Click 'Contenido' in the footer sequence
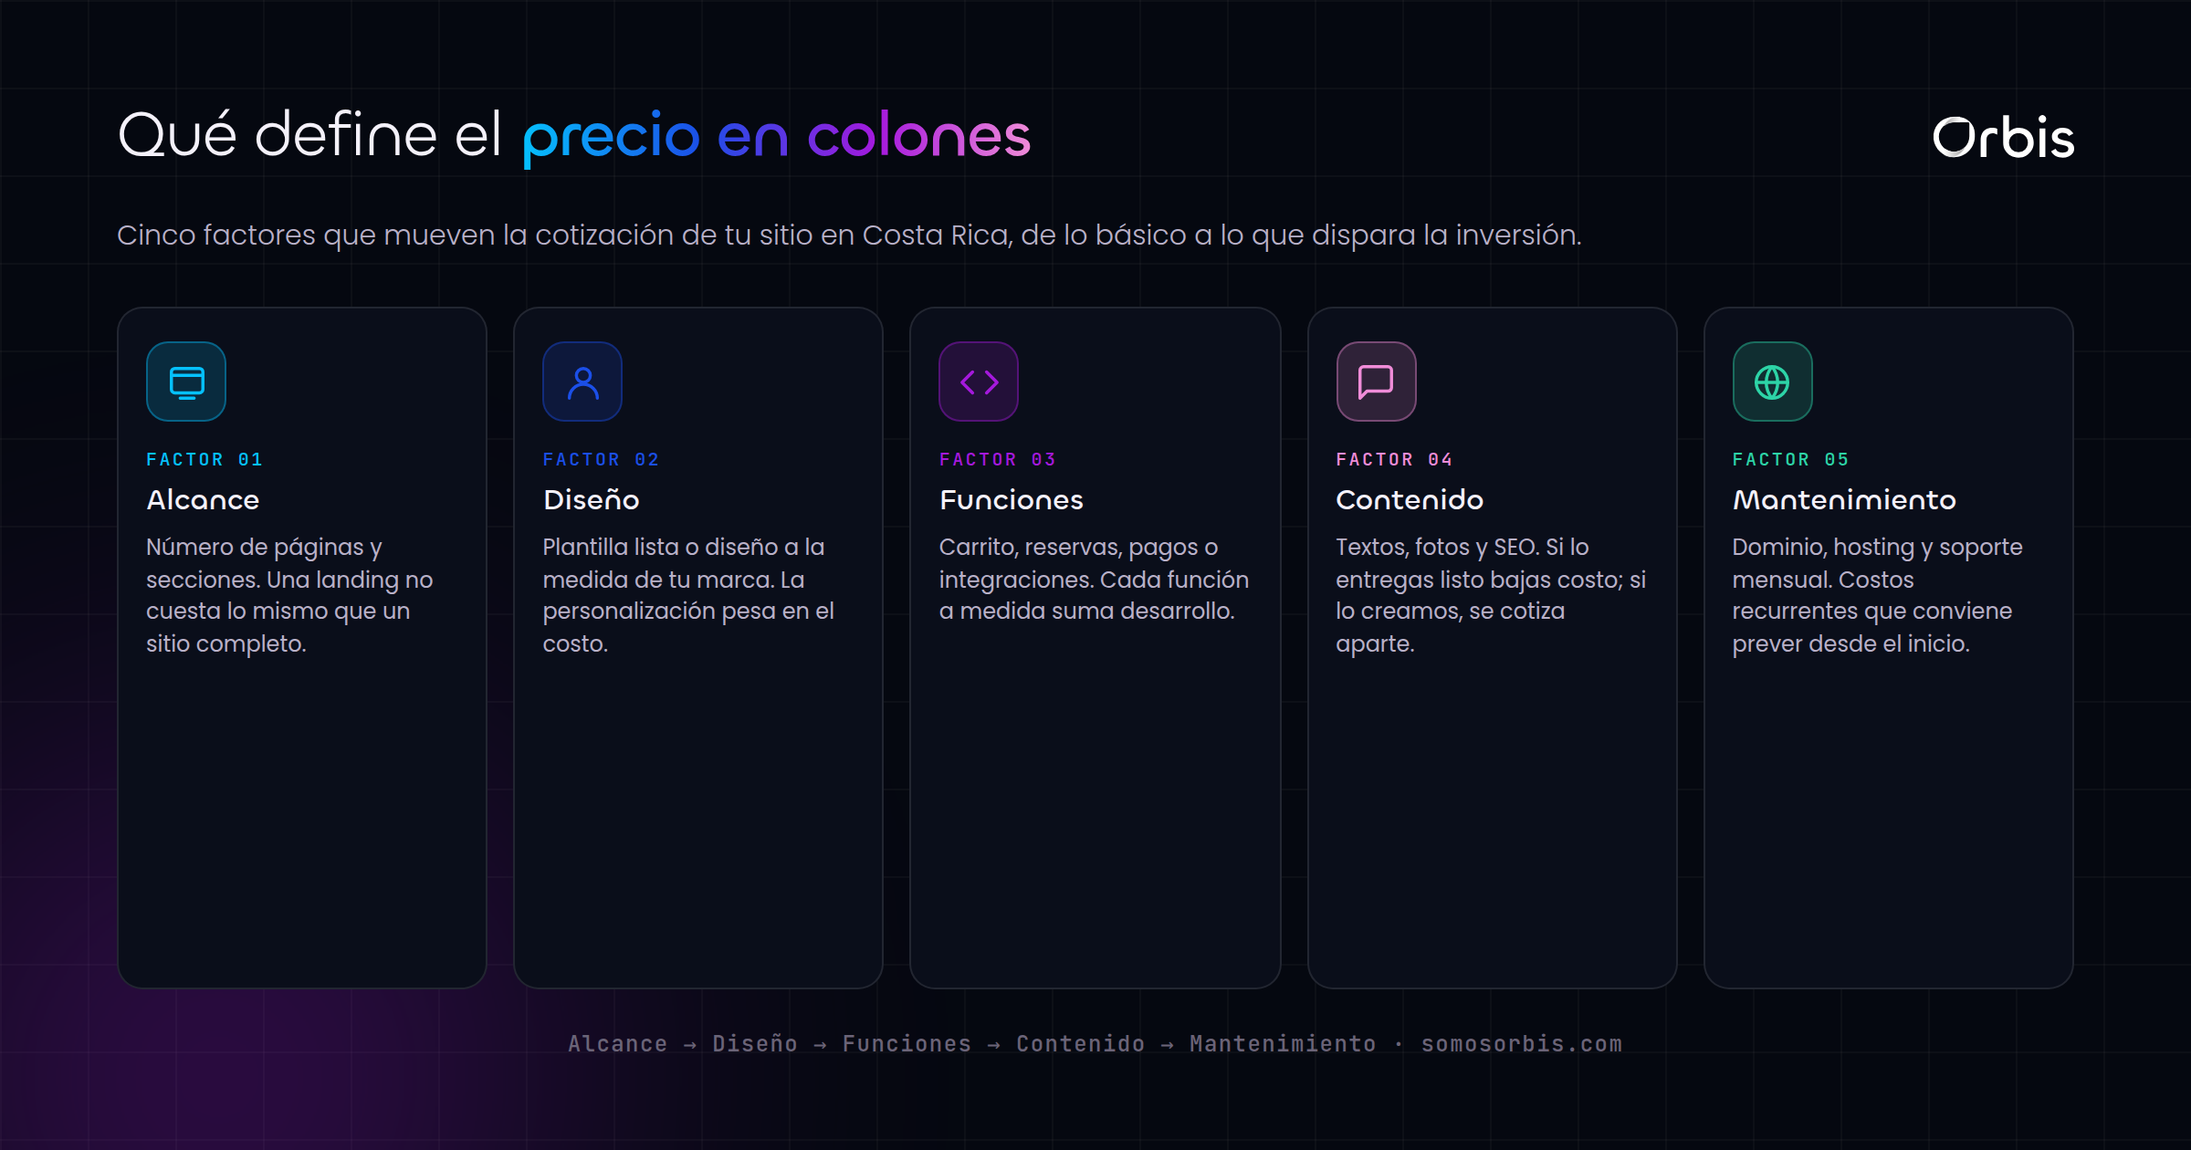Image resolution: width=2191 pixels, height=1150 pixels. [1081, 1043]
